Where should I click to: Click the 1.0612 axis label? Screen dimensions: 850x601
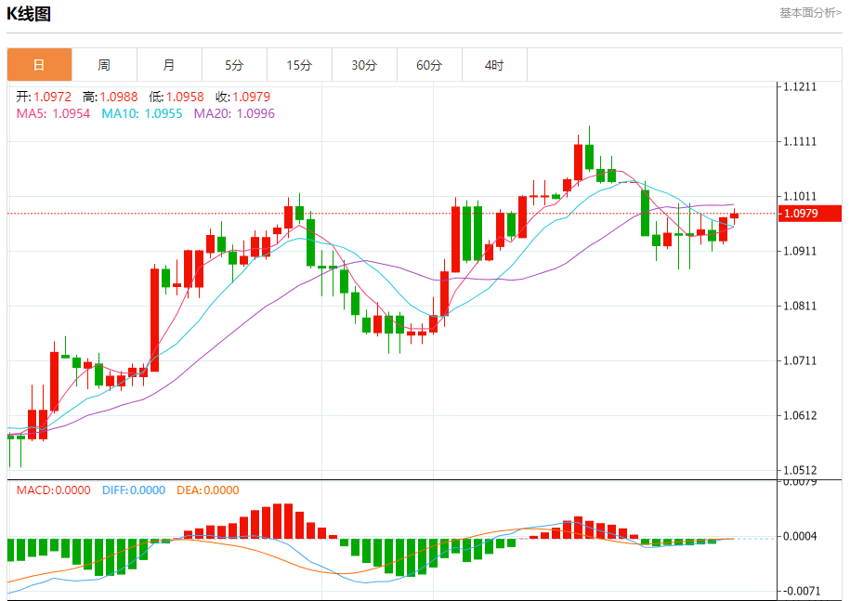(800, 415)
